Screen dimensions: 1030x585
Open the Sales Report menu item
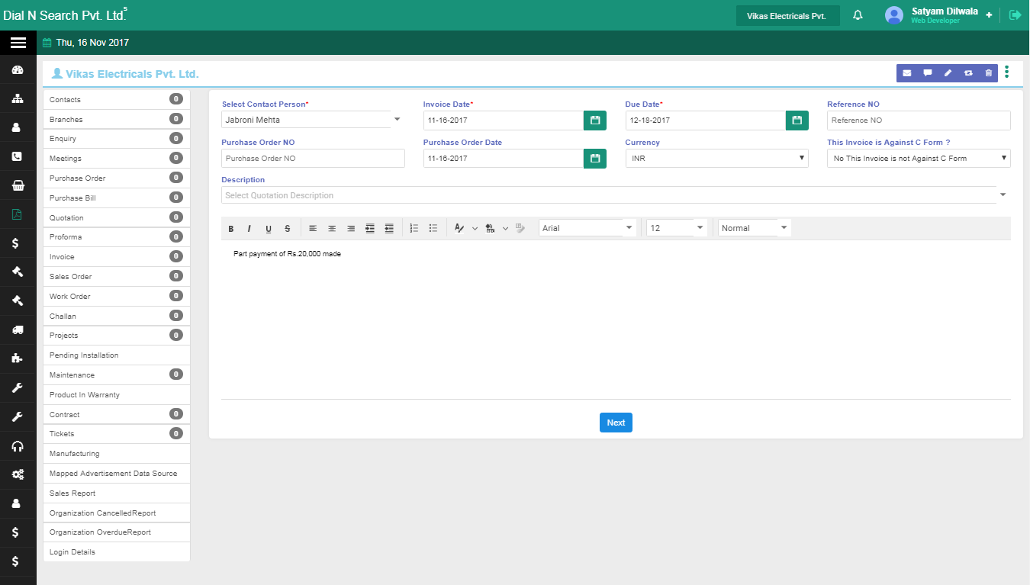pos(117,493)
